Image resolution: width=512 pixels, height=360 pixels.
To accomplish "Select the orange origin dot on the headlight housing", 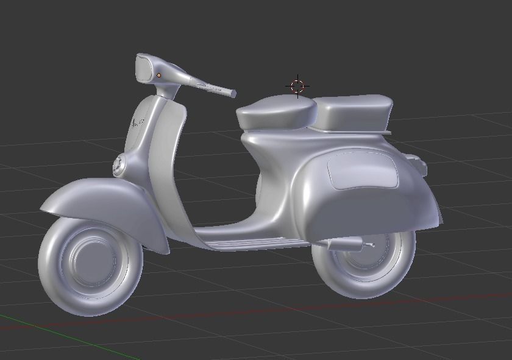I will (x=159, y=76).
